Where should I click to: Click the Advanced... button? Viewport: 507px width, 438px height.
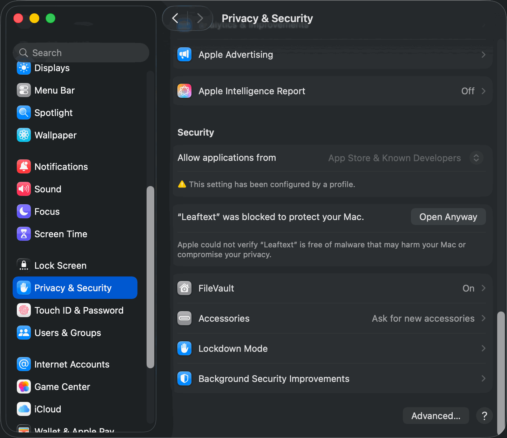pyautogui.click(x=436, y=416)
